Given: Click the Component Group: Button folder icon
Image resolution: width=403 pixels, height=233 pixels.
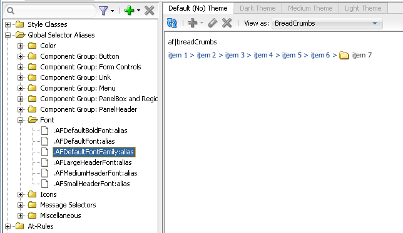Looking at the screenshot, I should [x=32, y=56].
